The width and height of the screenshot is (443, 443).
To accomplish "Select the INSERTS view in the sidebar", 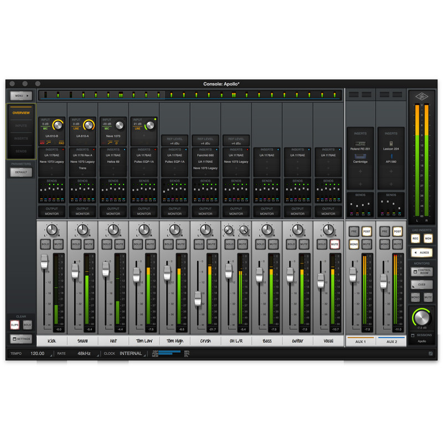I will (21, 138).
